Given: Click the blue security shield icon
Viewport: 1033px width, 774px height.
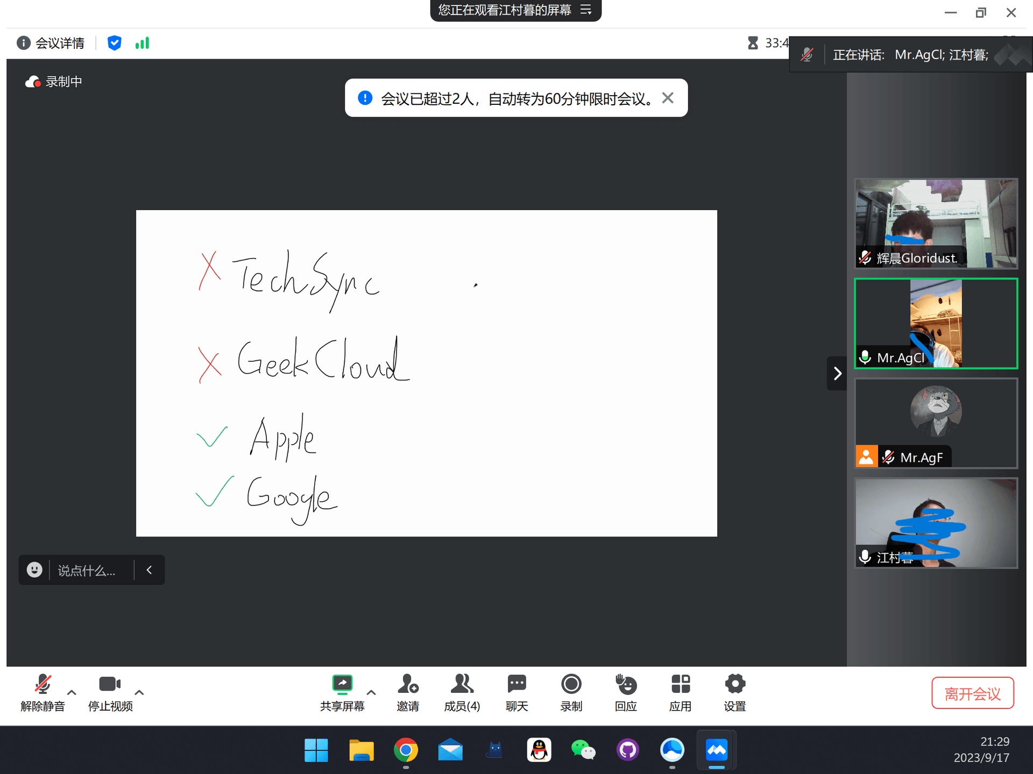Looking at the screenshot, I should (114, 43).
